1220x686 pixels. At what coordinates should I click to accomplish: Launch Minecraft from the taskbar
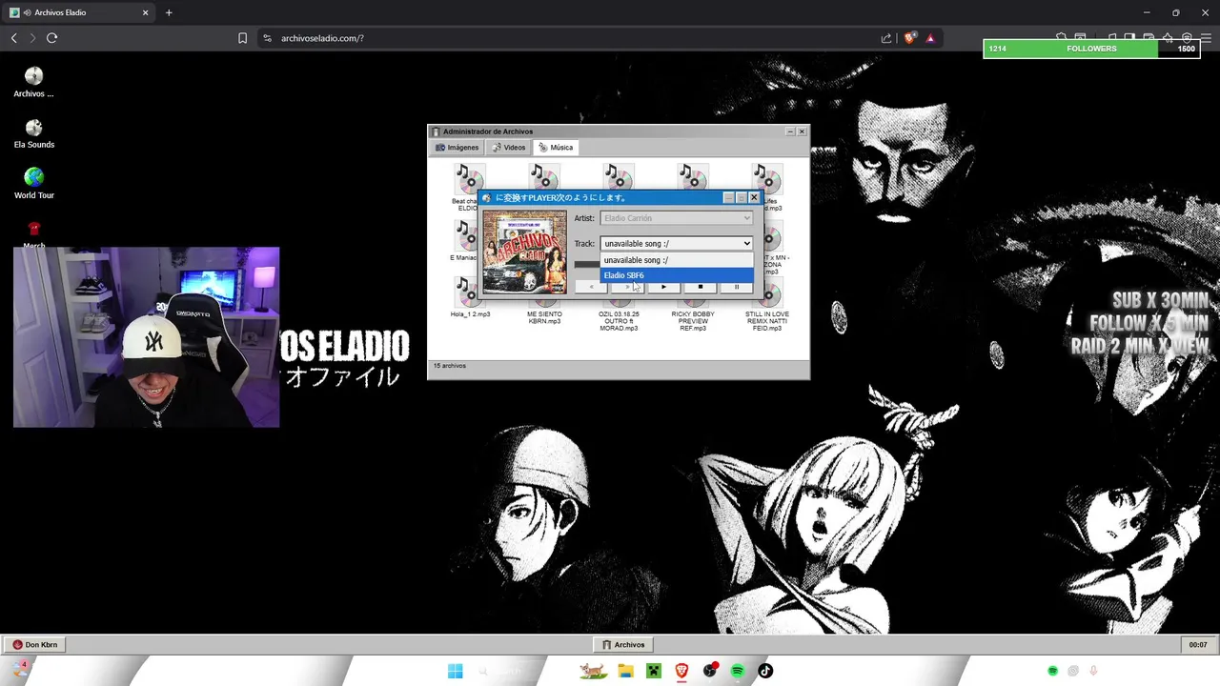pos(653,671)
